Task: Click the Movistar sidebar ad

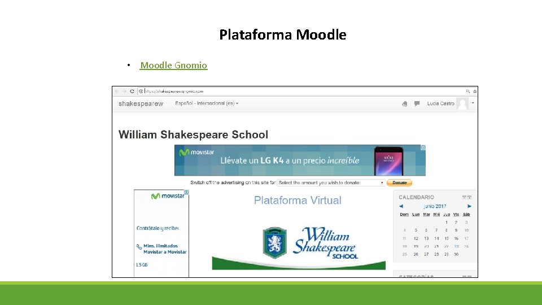Action: pyautogui.click(x=161, y=234)
